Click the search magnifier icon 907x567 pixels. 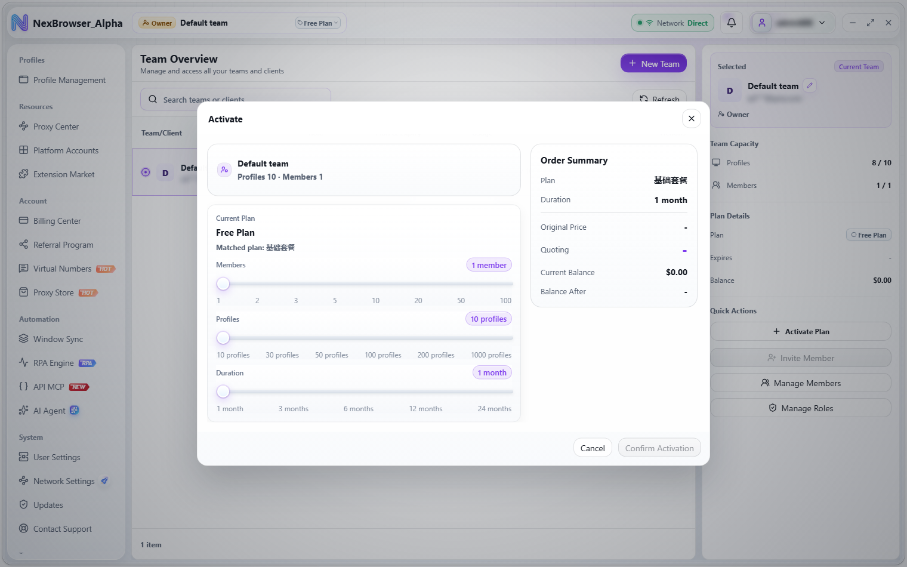point(153,99)
